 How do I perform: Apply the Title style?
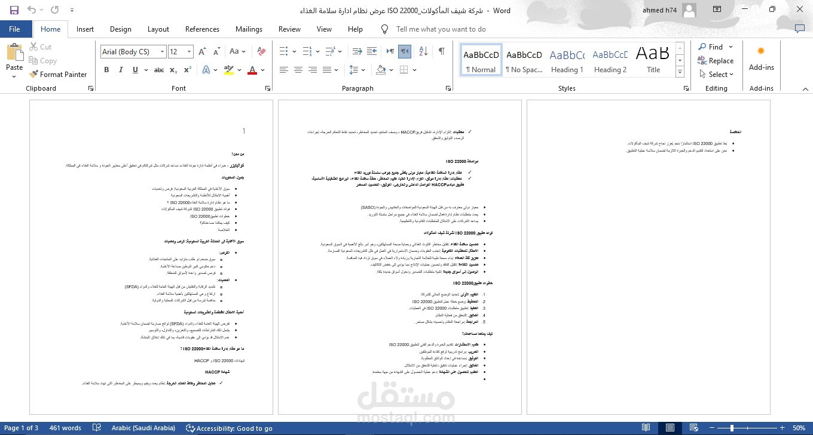click(x=653, y=60)
